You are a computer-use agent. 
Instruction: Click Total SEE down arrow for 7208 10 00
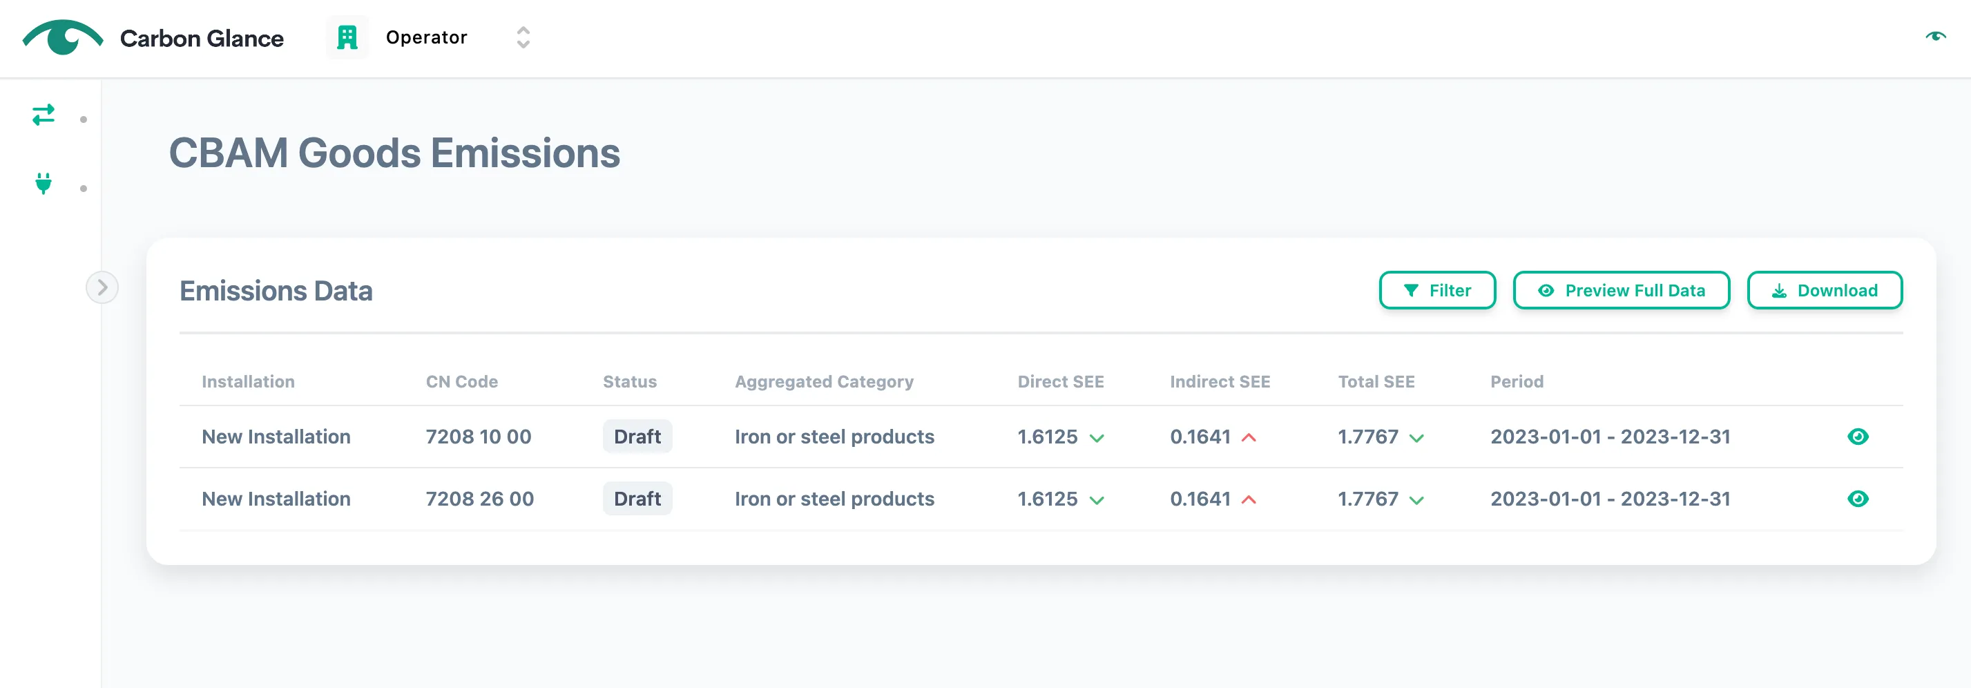point(1416,439)
